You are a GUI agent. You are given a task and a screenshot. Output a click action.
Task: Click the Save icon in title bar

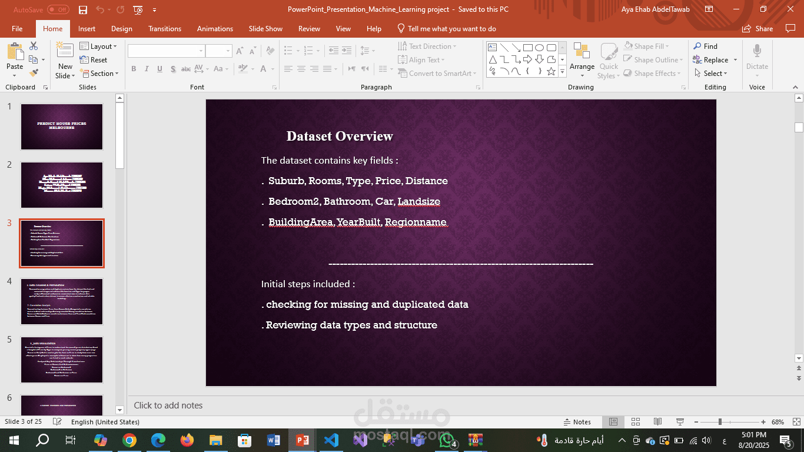[x=83, y=10]
